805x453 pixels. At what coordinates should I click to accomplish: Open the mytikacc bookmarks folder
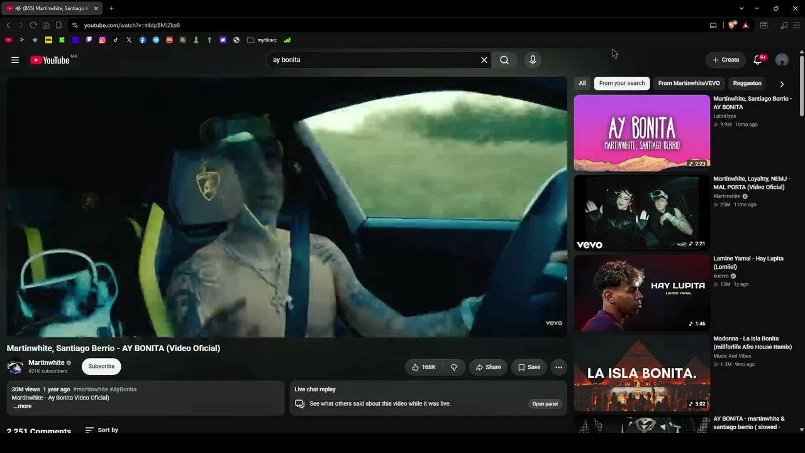262,40
